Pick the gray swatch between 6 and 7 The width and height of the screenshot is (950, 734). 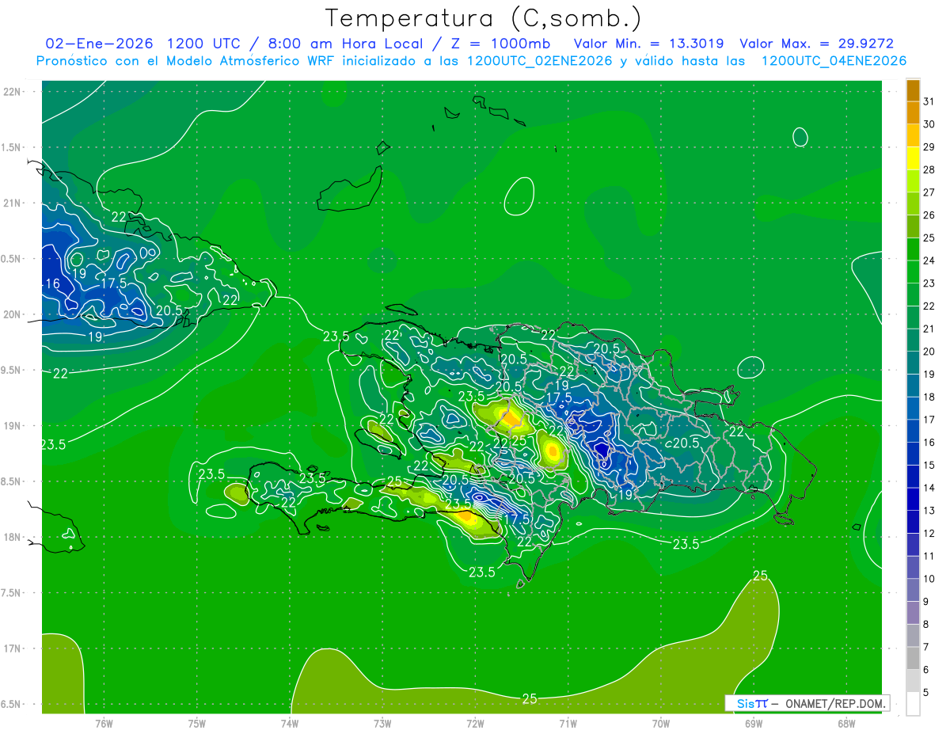(x=913, y=658)
